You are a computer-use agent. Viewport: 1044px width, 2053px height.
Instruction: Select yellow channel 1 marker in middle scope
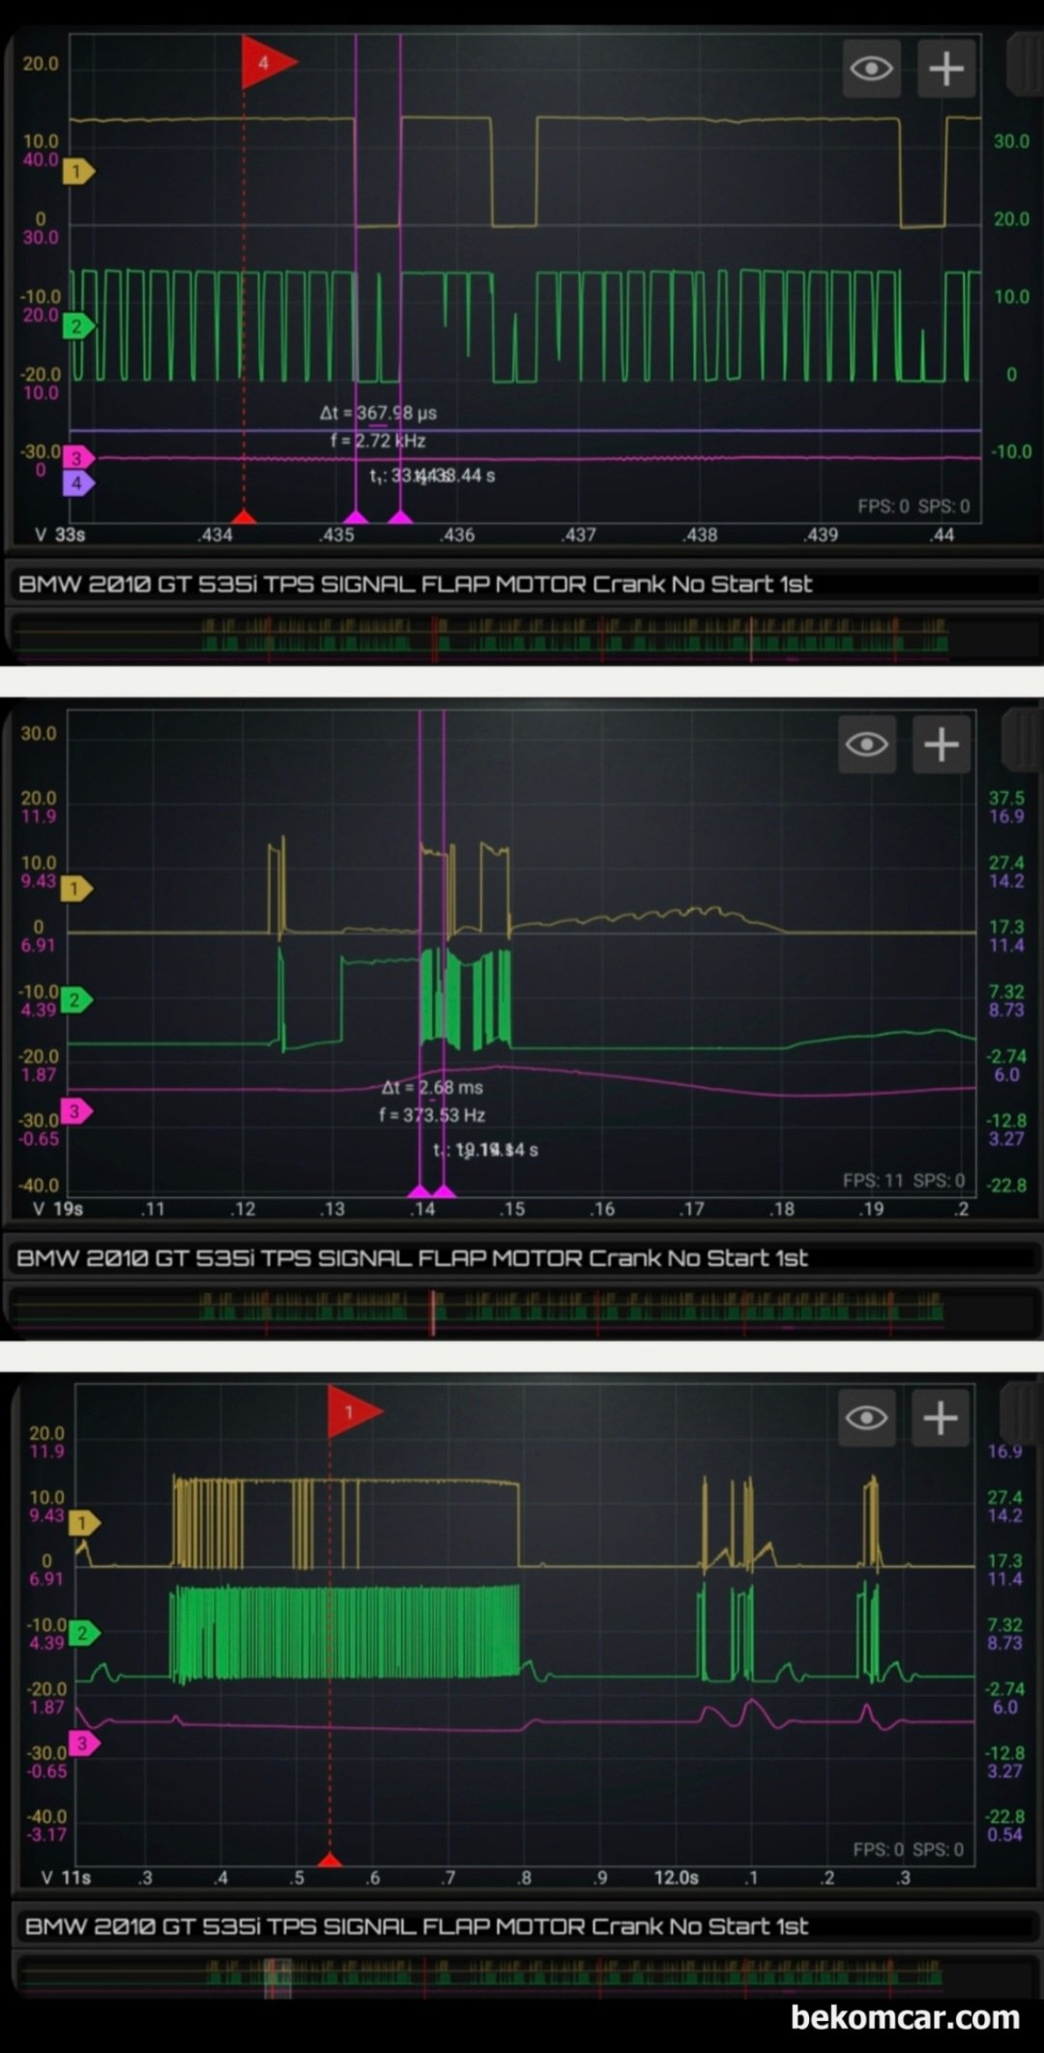(x=76, y=888)
